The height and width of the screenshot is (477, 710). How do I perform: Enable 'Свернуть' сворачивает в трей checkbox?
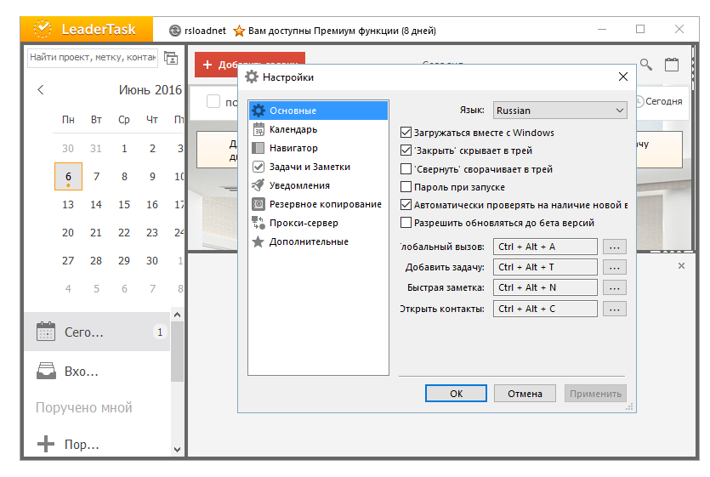tap(406, 169)
